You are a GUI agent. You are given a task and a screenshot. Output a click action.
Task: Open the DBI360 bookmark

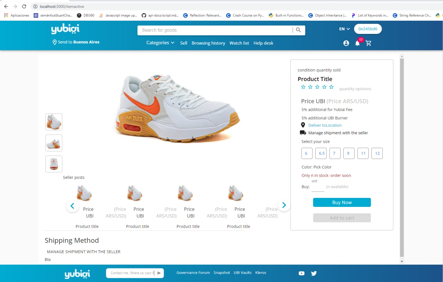tap(86, 15)
